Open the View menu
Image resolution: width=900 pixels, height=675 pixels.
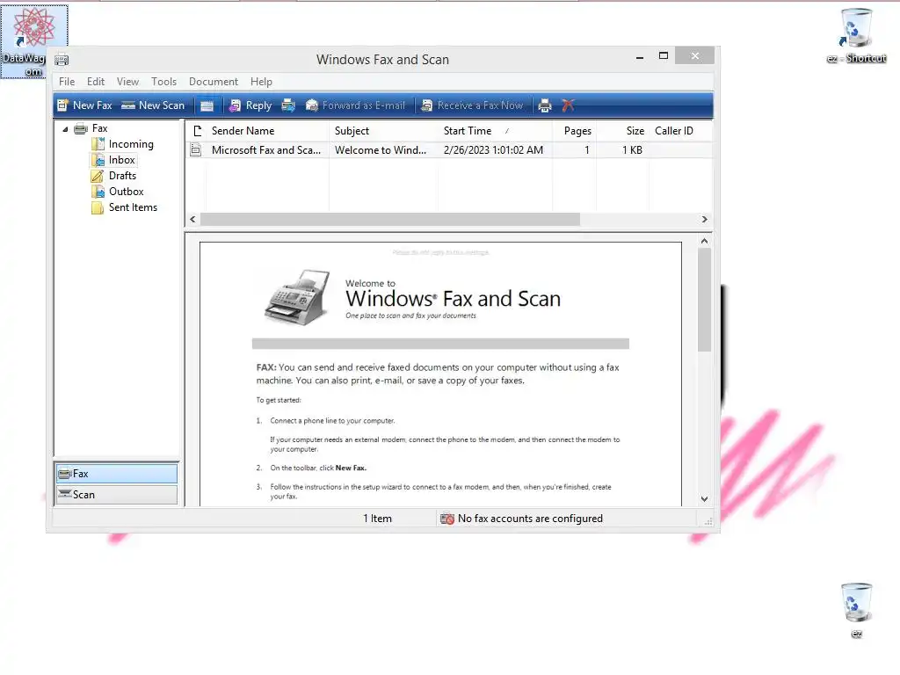point(127,82)
